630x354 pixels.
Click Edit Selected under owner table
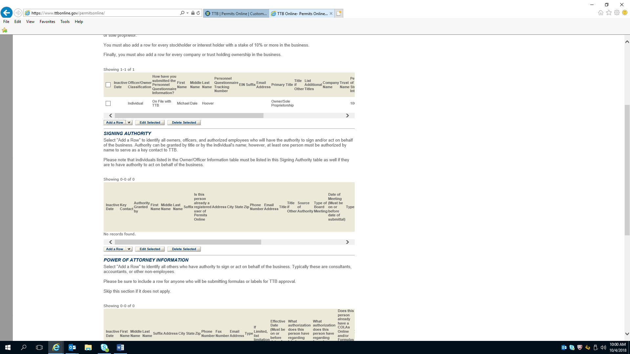pos(150,123)
